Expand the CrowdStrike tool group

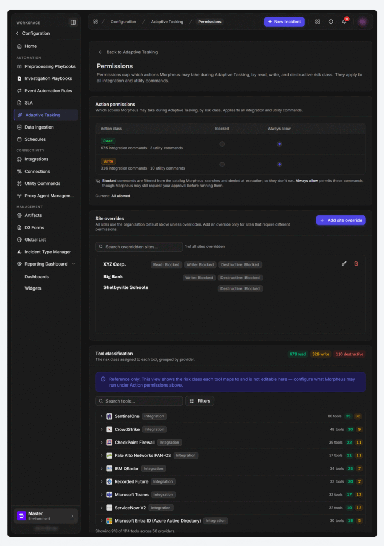(102, 430)
